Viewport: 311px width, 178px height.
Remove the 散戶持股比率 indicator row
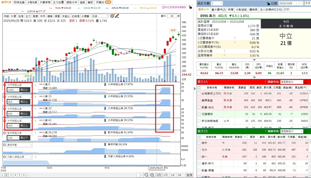point(4,133)
